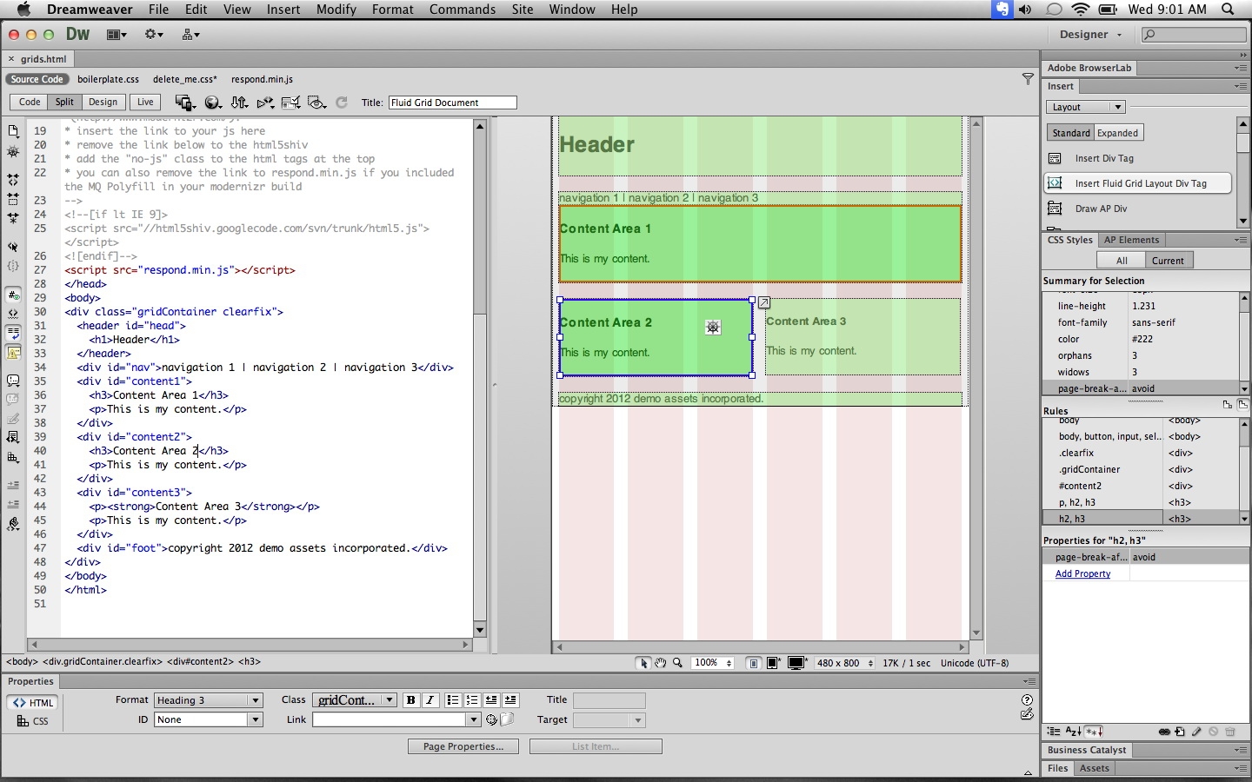Open the Designer workspace switcher dropdown
The image size is (1252, 782).
1090,35
